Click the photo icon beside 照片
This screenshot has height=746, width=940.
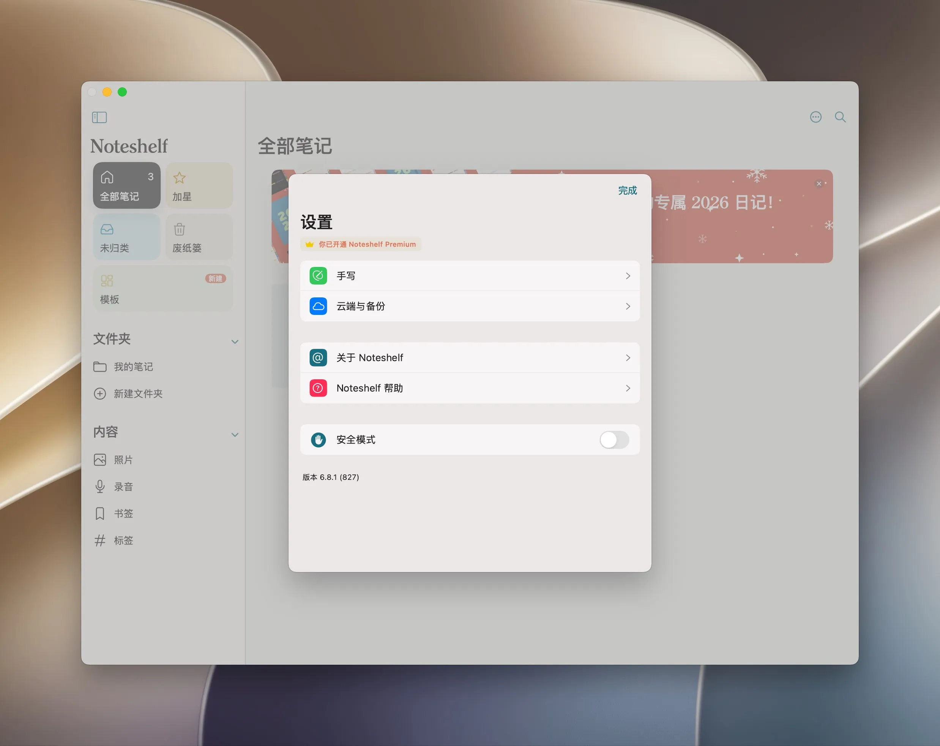pos(100,460)
